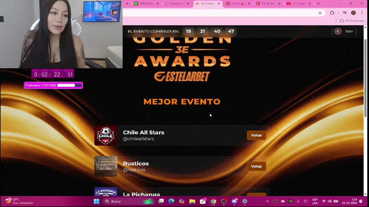Click the Salir logout button
Viewport: 369px width, 207px height.
[349, 31]
